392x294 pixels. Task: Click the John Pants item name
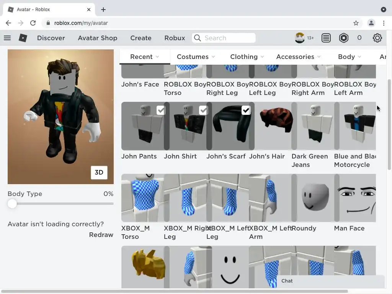coord(139,156)
